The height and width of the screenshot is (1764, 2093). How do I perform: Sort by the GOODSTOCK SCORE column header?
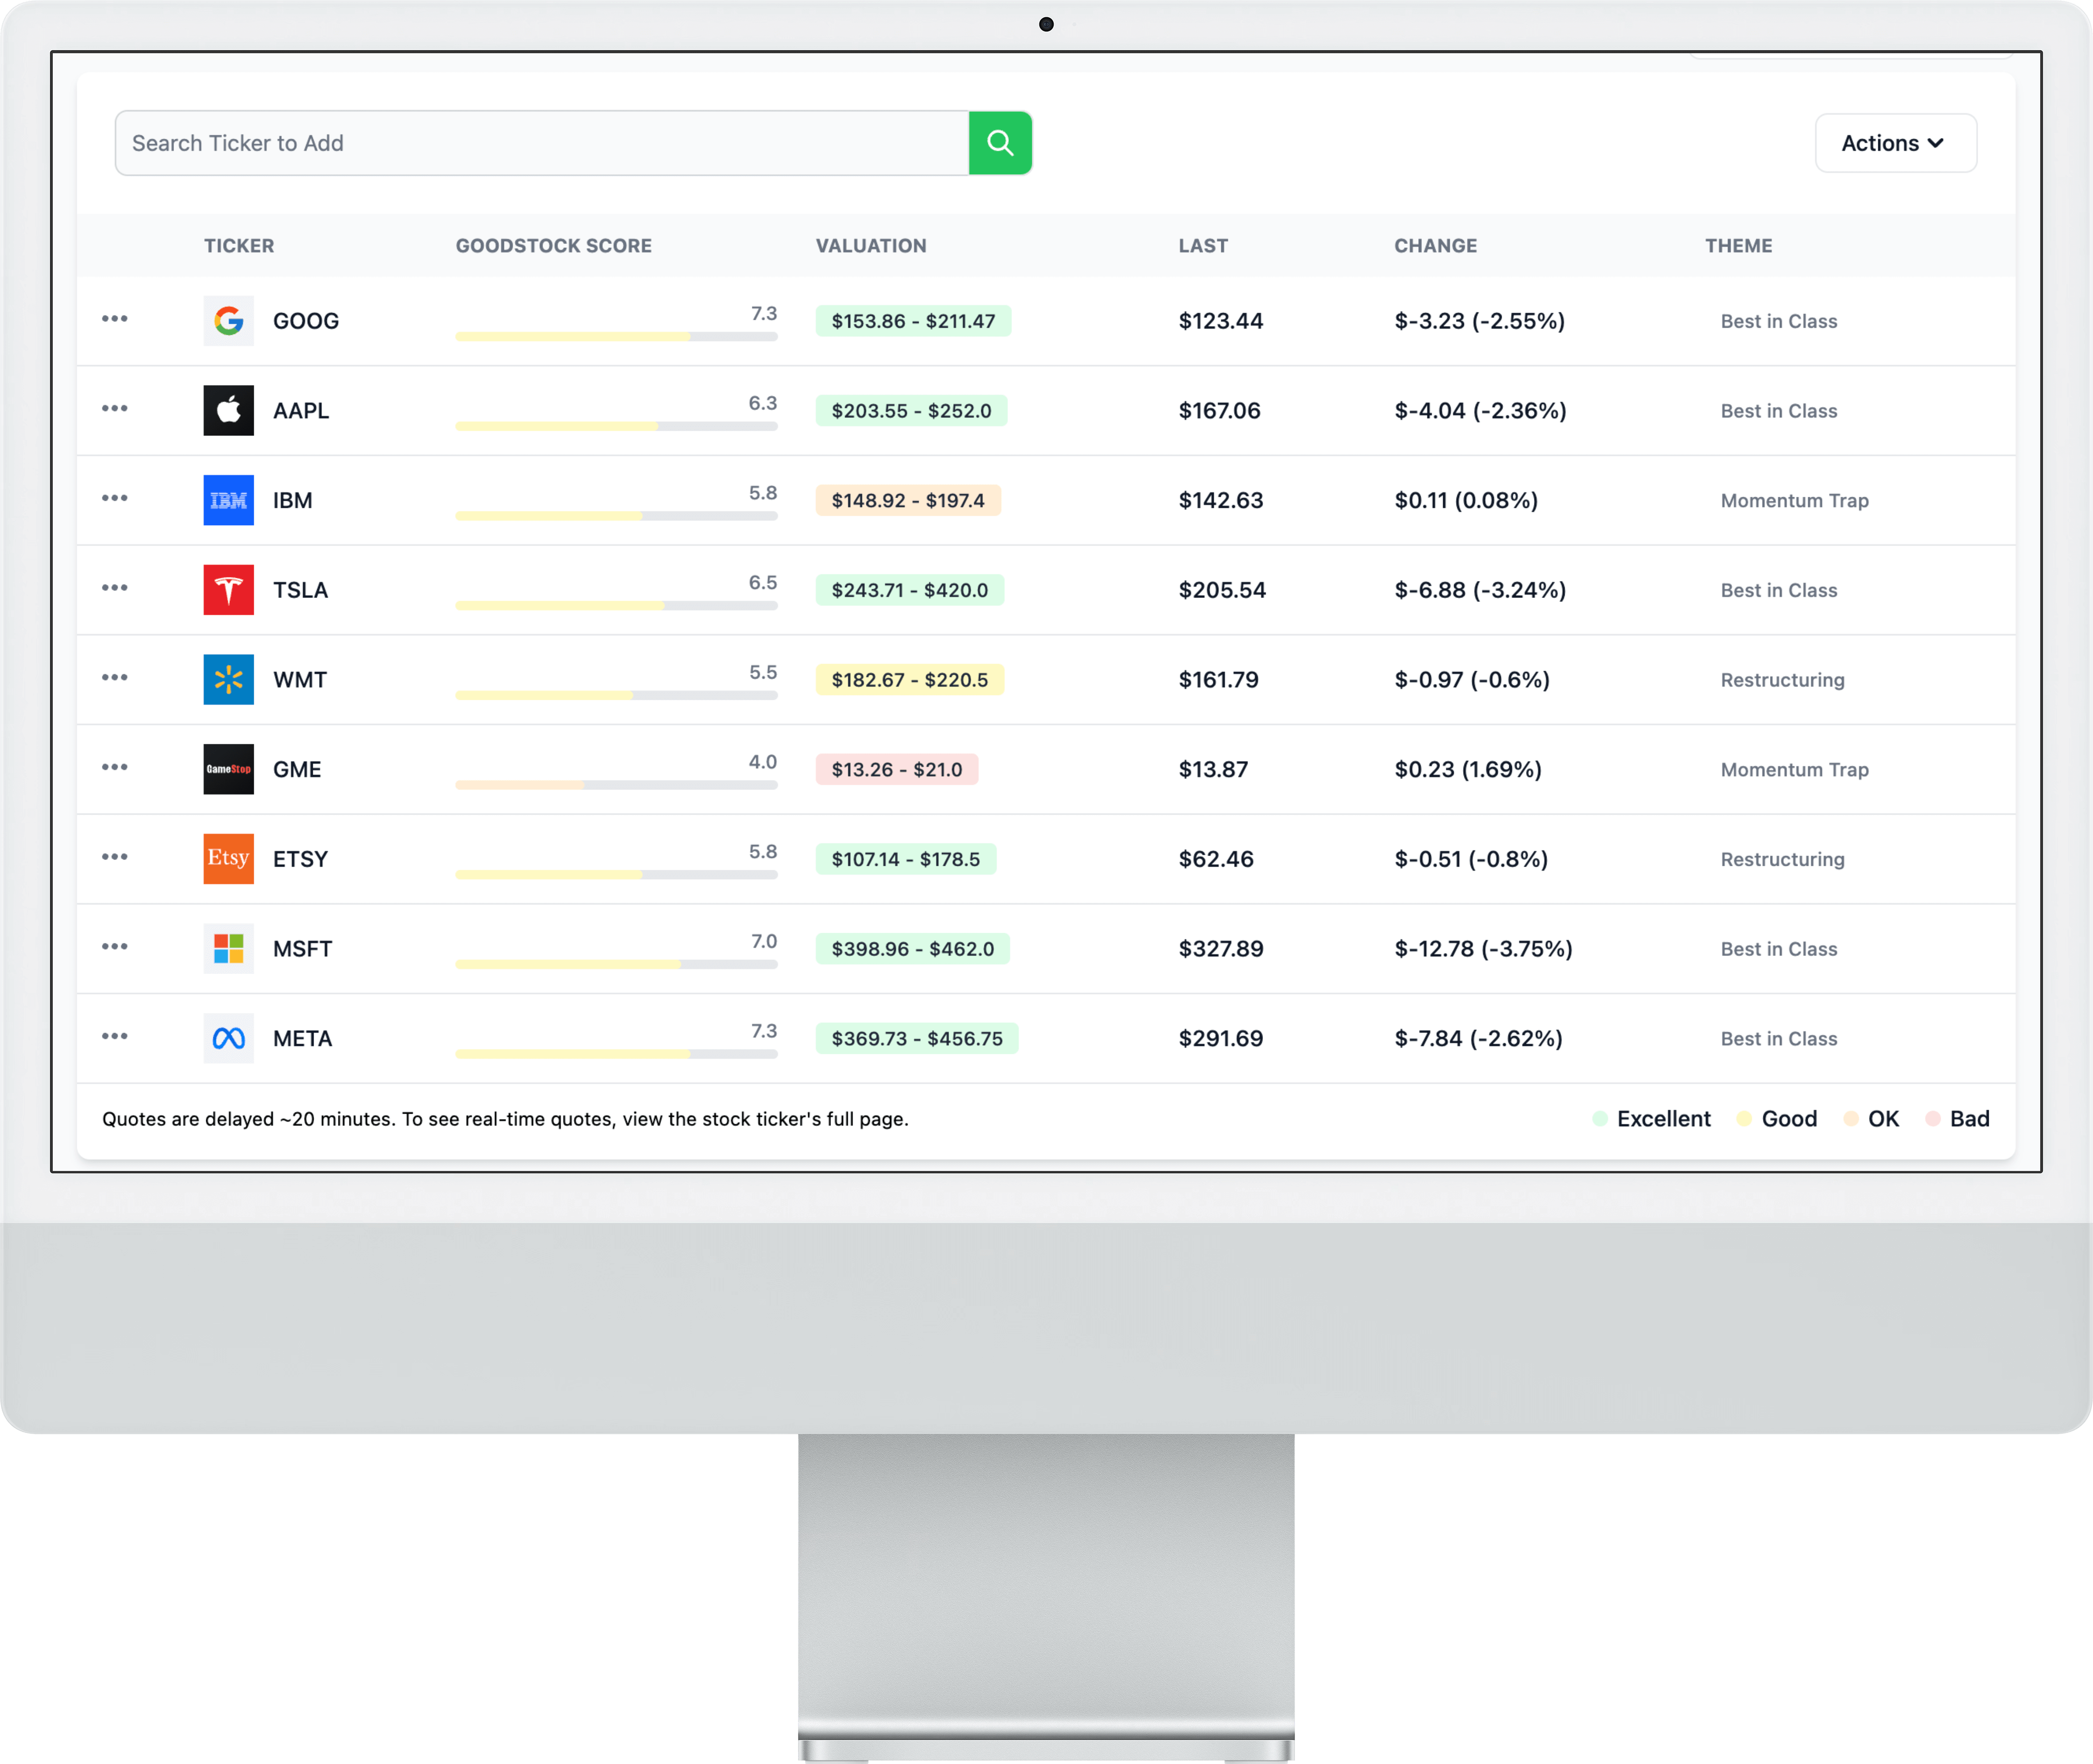pos(554,246)
